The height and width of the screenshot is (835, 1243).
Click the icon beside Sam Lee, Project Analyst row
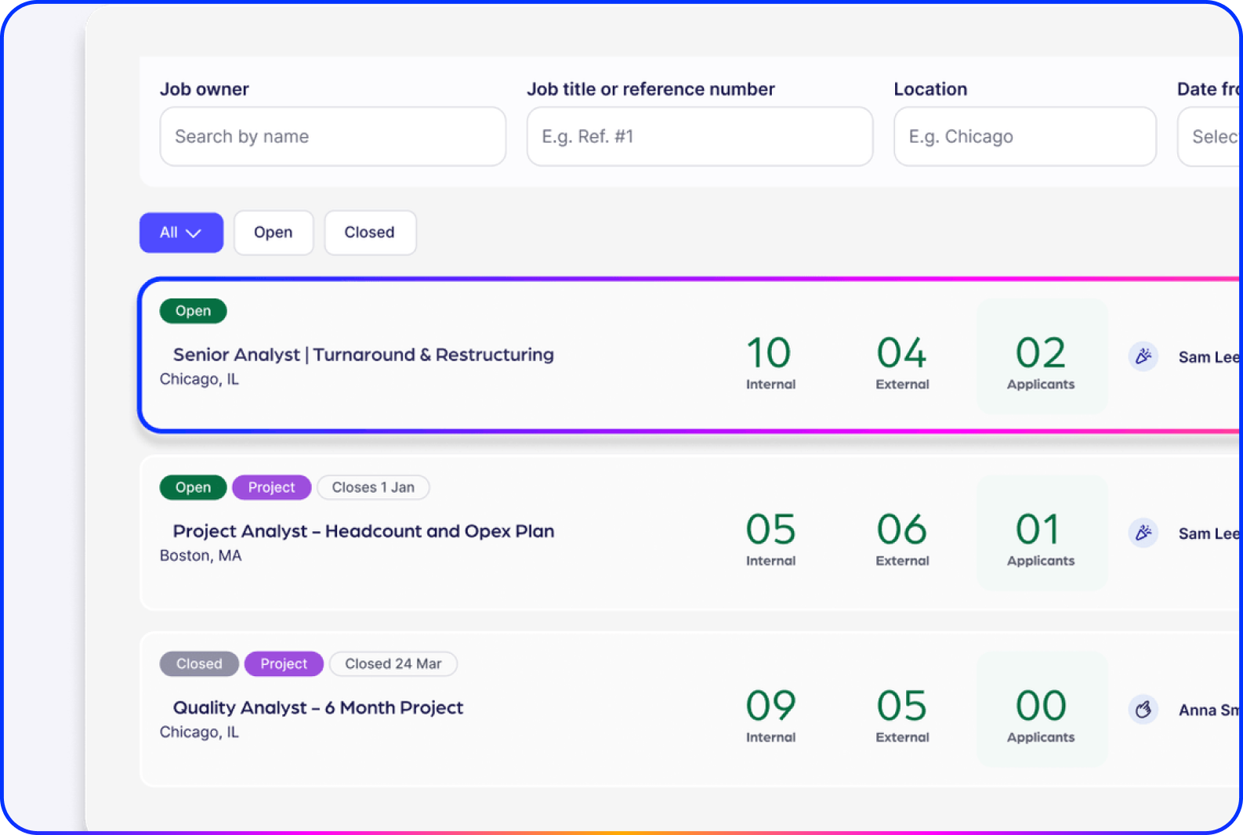(x=1143, y=533)
